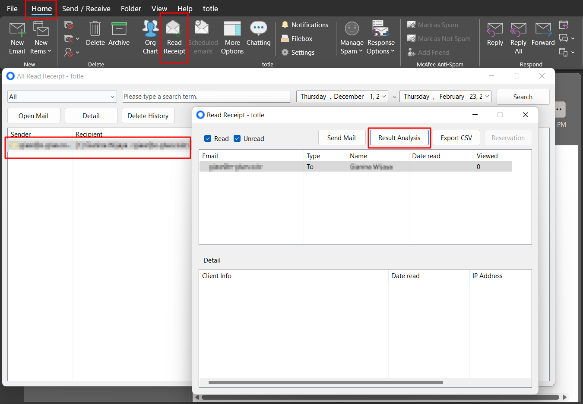Screen dimensions: 583x404
Task: Toggle the Read checkbox
Action: point(208,138)
